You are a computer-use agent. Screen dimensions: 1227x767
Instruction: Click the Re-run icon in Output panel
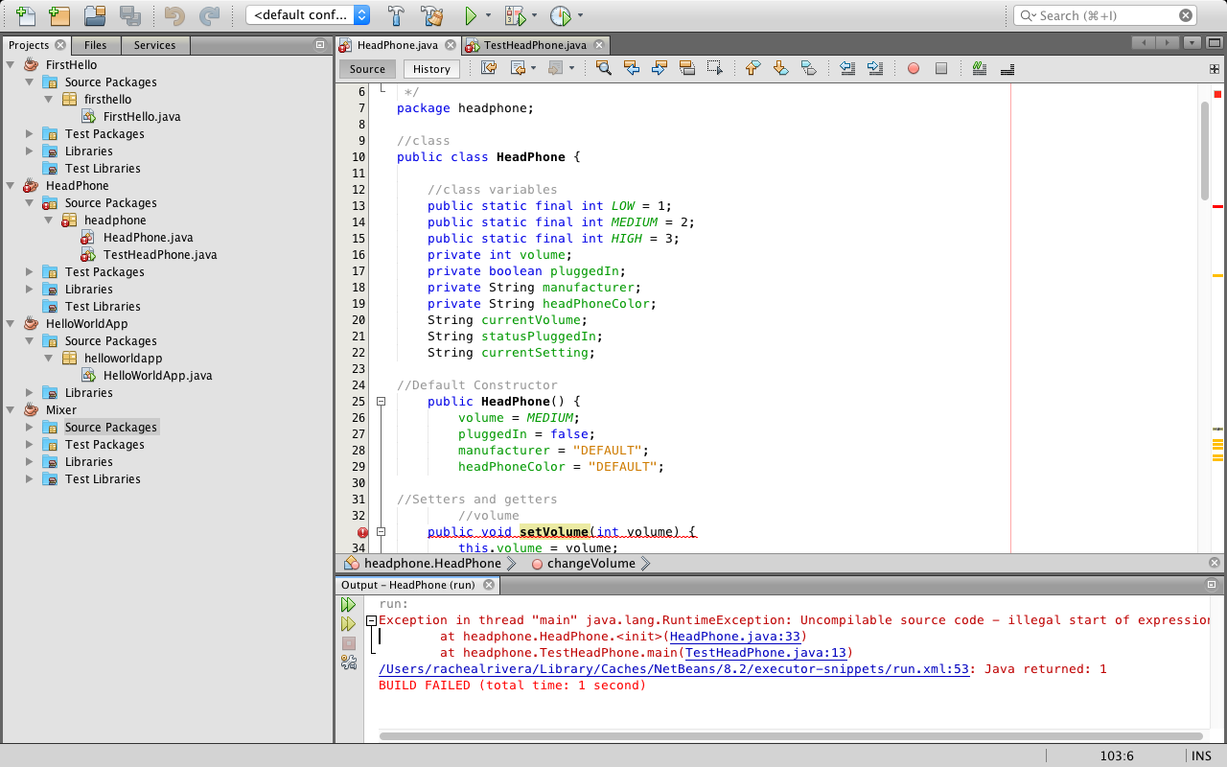point(349,605)
